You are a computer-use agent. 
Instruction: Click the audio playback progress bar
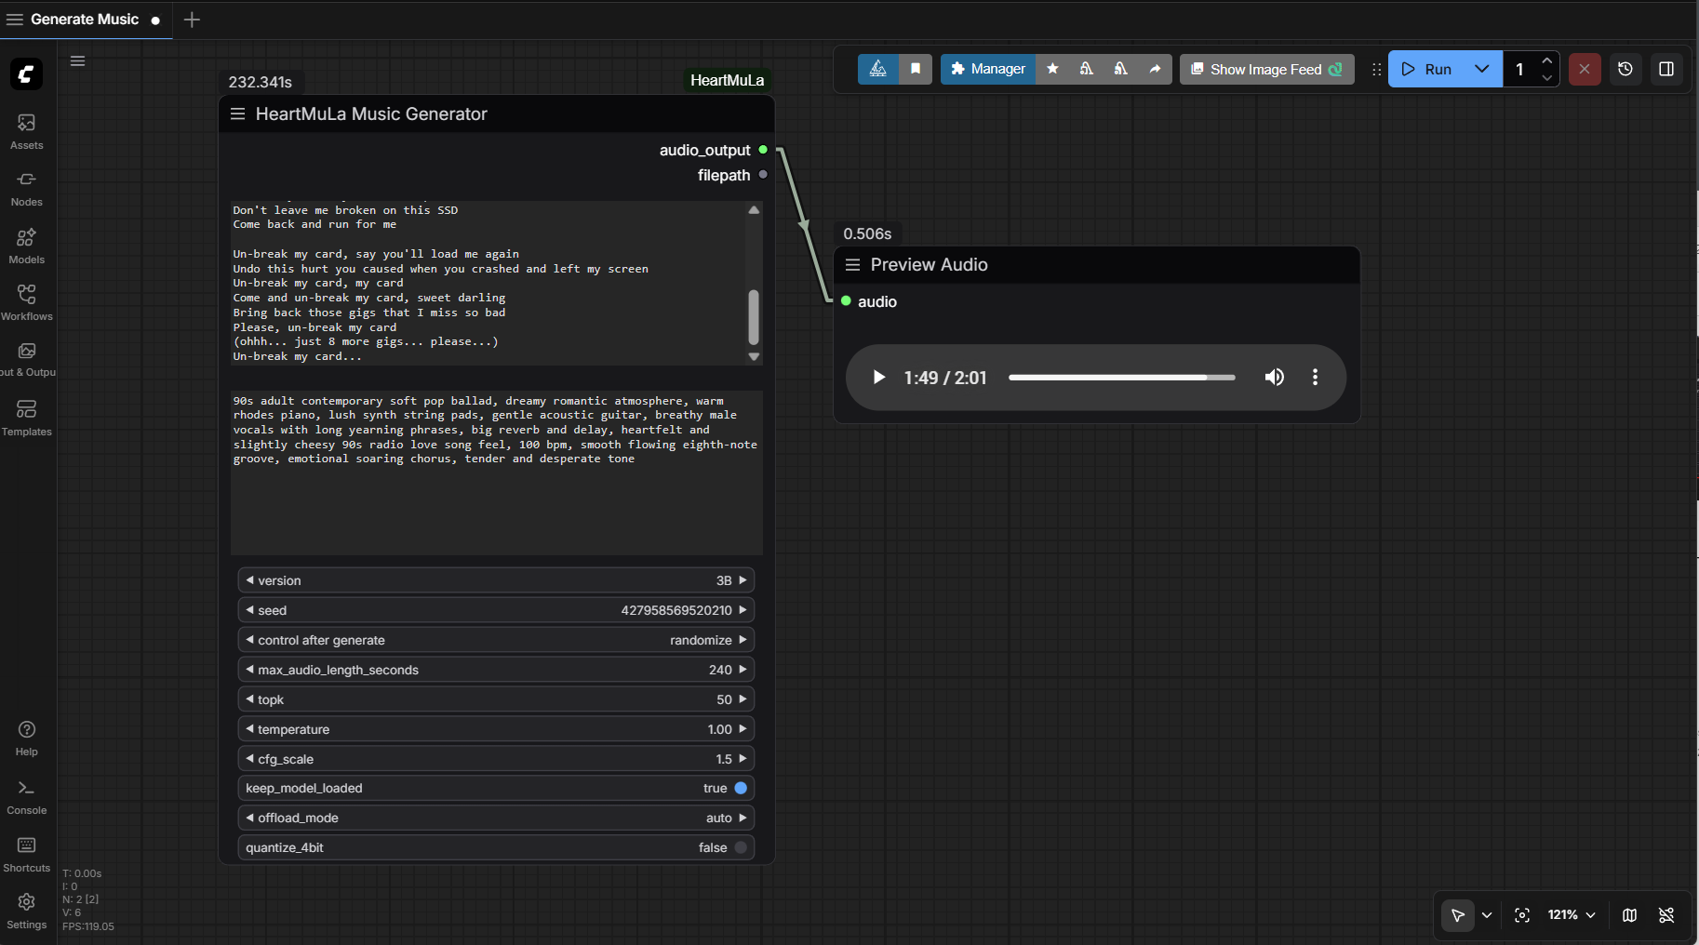1121,378
